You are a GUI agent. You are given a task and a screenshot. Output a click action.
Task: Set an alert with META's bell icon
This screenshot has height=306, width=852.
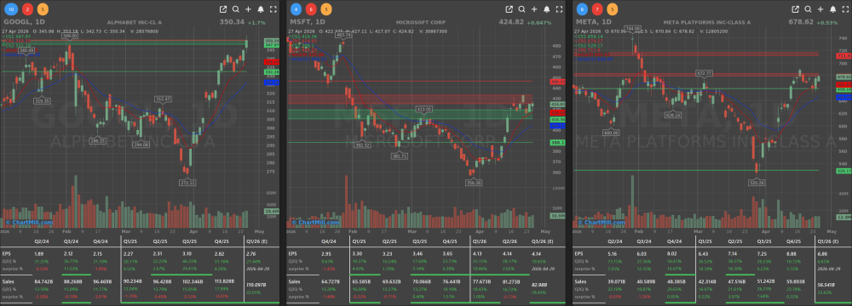tap(833, 9)
